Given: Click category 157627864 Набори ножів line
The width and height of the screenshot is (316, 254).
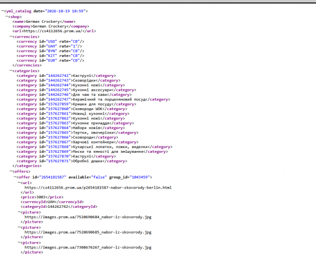Looking at the screenshot, I should pos(71,128).
